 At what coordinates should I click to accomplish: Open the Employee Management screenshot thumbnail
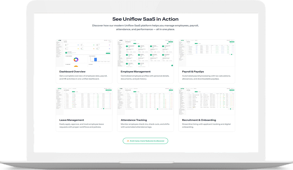(145, 53)
